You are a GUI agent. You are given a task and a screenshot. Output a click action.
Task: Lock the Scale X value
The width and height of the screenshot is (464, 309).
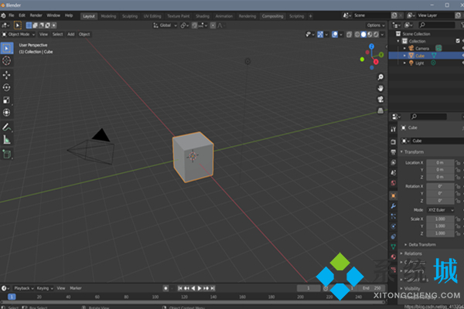[458, 219]
